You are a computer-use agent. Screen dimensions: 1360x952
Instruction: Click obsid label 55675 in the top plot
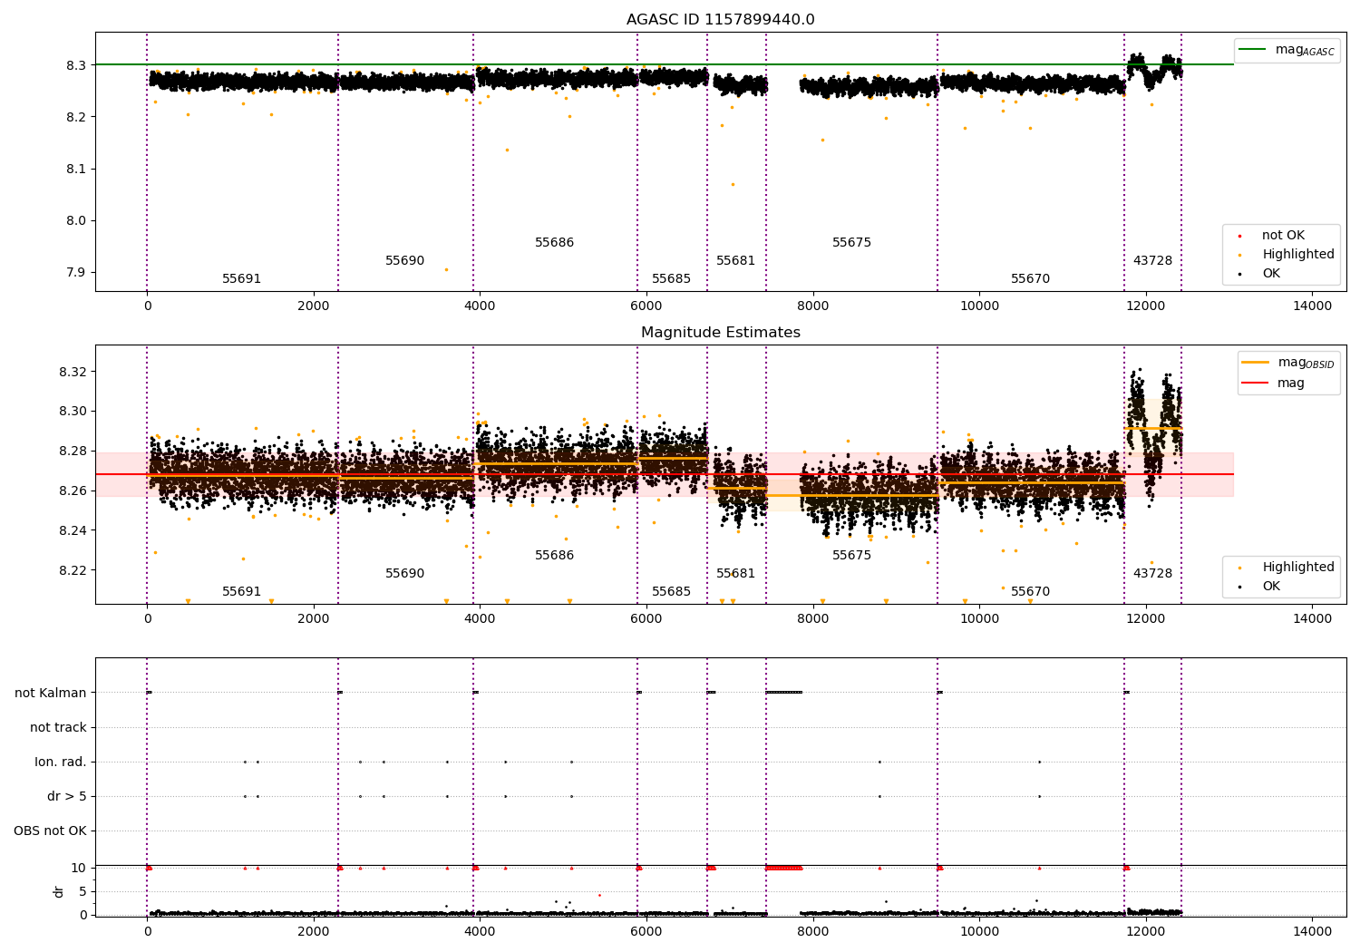[851, 243]
